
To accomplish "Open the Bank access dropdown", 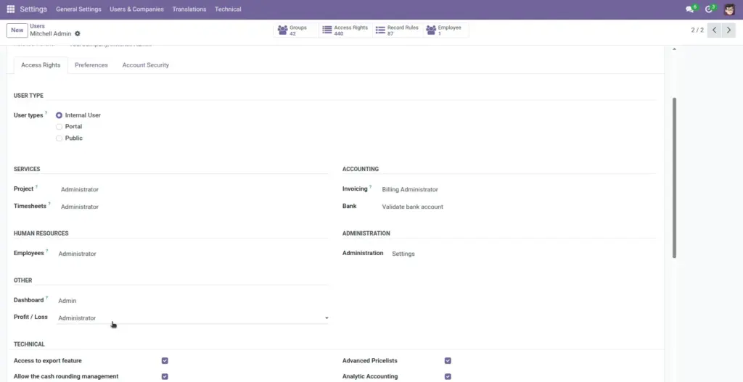I will [x=518, y=207].
